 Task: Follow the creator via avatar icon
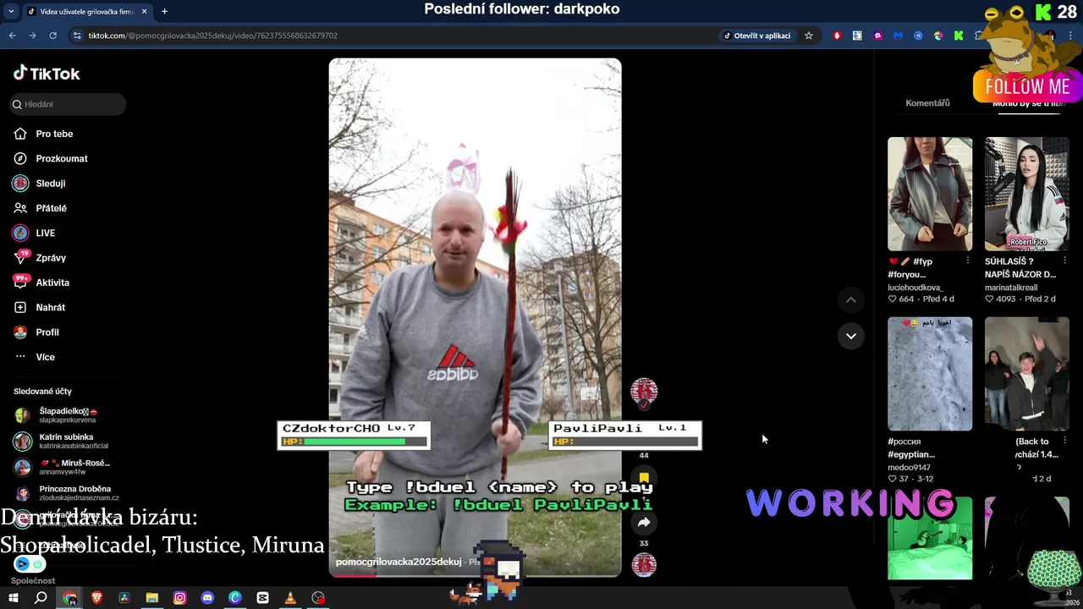[x=644, y=393]
